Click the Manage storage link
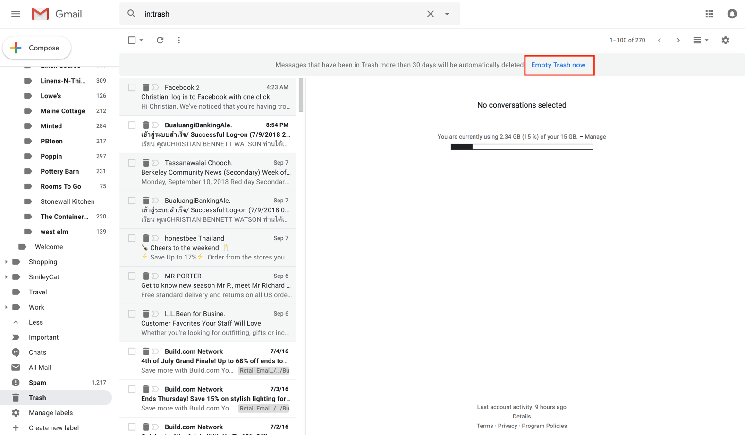Screen dimensions: 745x435 (x=595, y=137)
